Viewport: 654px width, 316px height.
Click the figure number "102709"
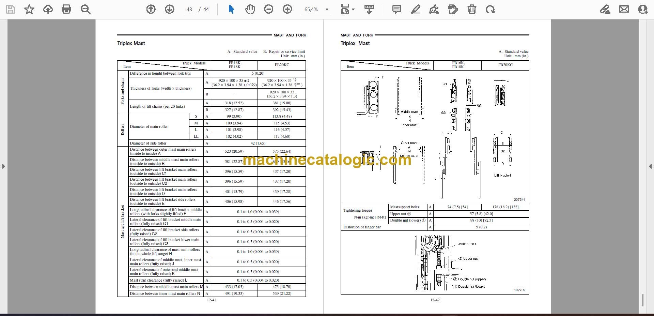click(x=519, y=290)
